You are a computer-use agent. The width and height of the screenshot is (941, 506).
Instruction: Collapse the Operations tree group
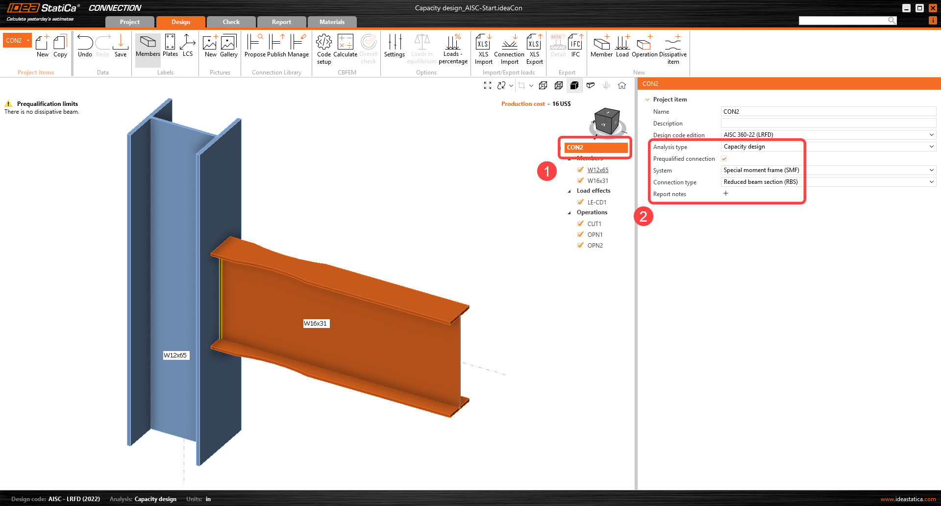[569, 213]
